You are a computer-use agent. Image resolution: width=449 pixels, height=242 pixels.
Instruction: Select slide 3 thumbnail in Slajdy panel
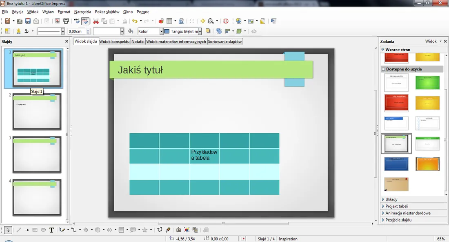pos(37,155)
